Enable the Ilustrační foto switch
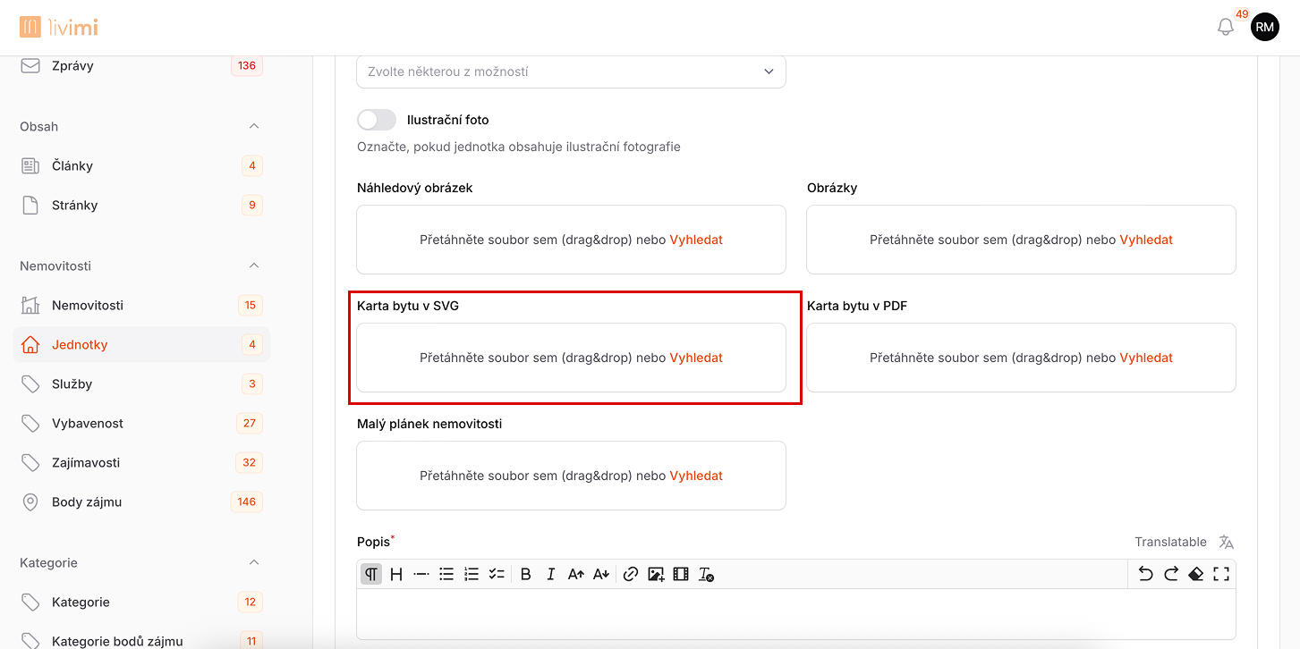The width and height of the screenshot is (1300, 649). (x=377, y=120)
